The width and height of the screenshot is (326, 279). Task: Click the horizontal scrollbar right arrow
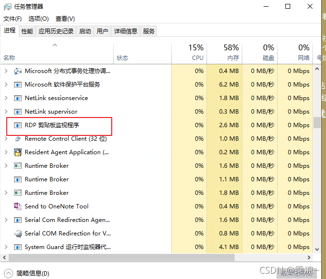click(309, 257)
